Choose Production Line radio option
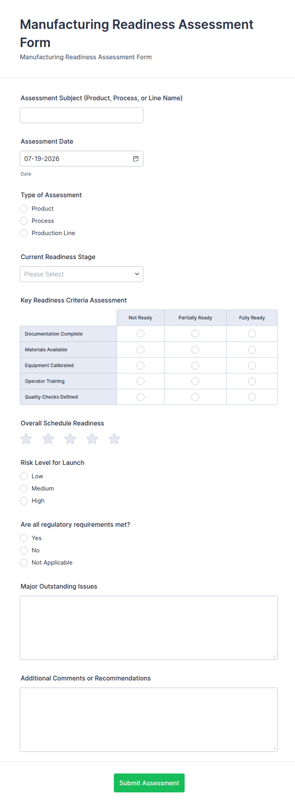Image resolution: width=295 pixels, height=808 pixels. tap(24, 233)
